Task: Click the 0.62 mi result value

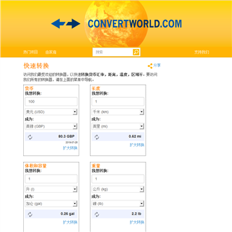Action: pyautogui.click(x=135, y=137)
